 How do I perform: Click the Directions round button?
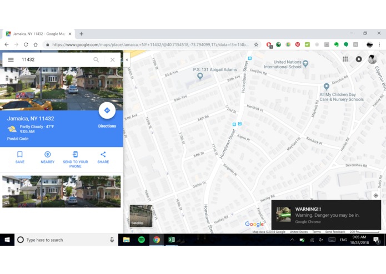click(107, 110)
